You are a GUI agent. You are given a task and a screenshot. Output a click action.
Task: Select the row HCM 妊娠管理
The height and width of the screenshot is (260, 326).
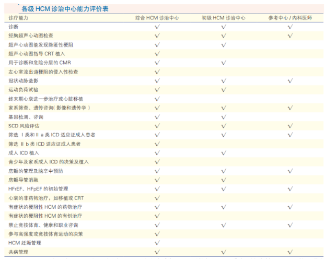[x=164, y=243]
